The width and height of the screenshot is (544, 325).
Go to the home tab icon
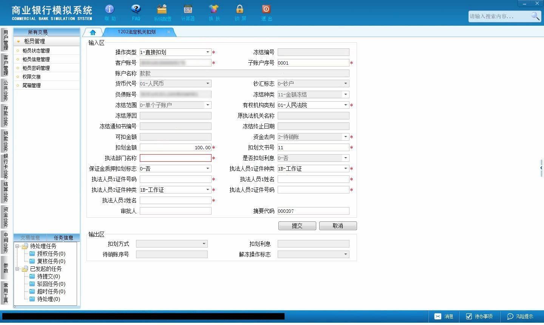click(93, 32)
